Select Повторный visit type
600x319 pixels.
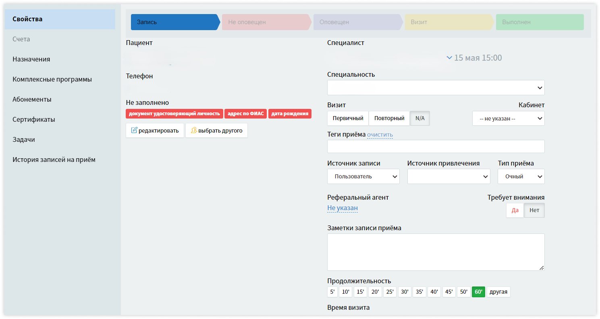389,119
